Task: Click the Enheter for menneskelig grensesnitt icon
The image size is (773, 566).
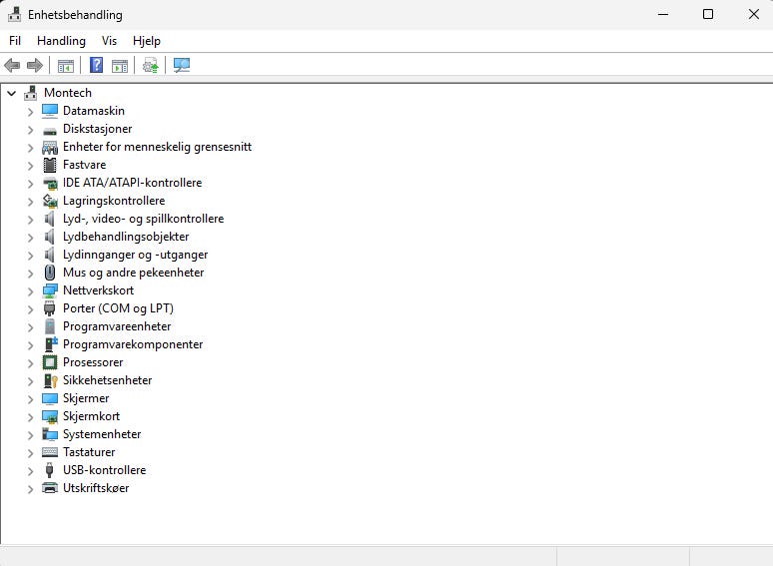Action: coord(50,148)
